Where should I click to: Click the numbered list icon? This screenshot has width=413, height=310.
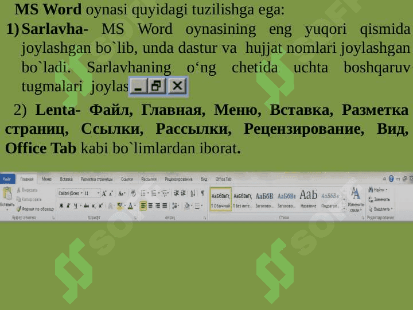pyautogui.click(x=154, y=193)
